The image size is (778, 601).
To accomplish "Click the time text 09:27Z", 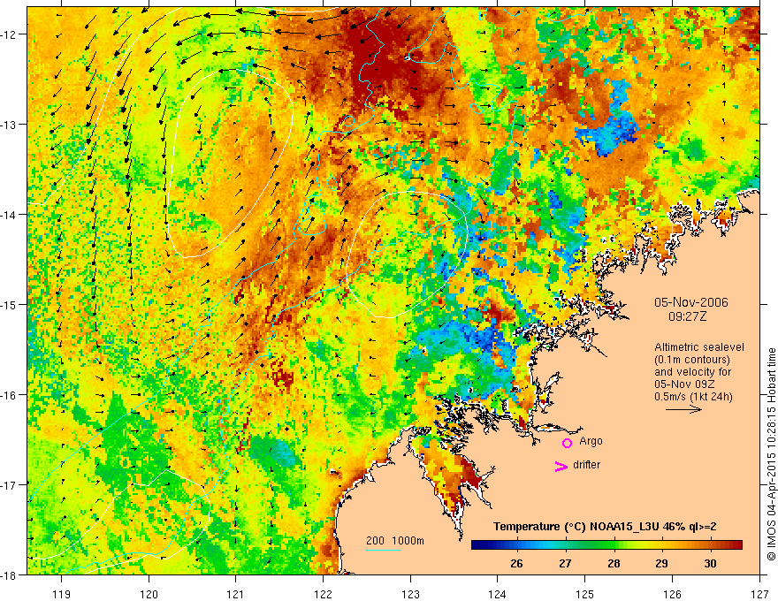I will coord(687,316).
